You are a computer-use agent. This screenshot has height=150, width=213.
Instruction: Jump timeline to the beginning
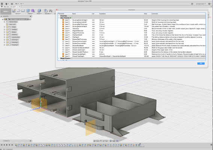click(x=1, y=145)
